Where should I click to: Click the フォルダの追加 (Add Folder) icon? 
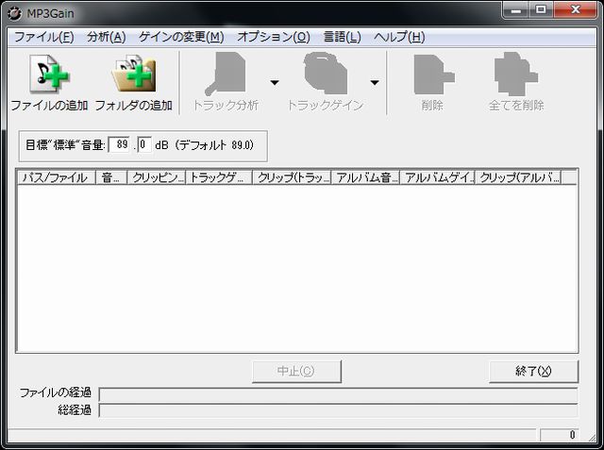coord(134,74)
